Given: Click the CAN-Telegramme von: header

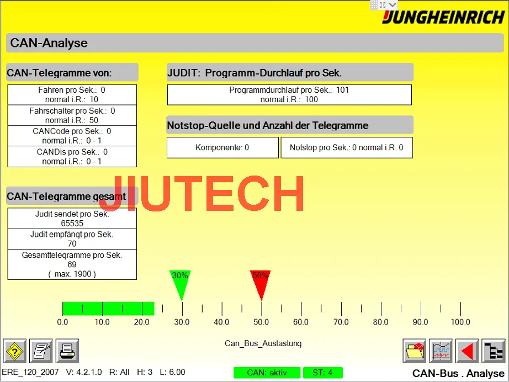Looking at the screenshot, I should [72, 72].
